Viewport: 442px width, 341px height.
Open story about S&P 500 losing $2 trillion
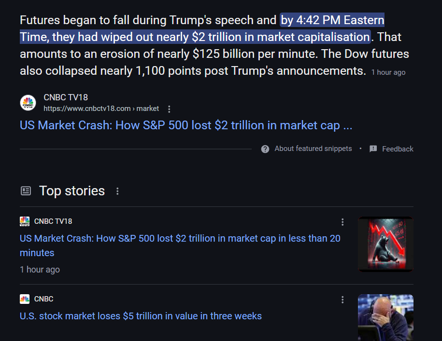pyautogui.click(x=180, y=246)
